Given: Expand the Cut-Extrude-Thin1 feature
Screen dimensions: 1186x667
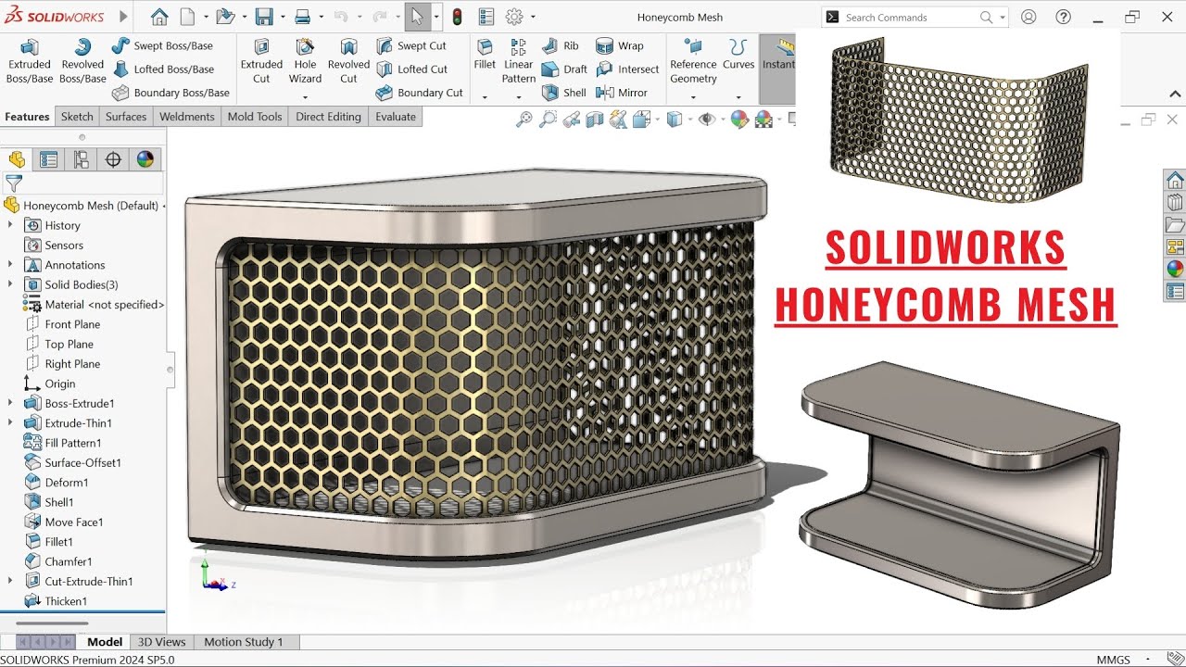Looking at the screenshot, I should (10, 581).
